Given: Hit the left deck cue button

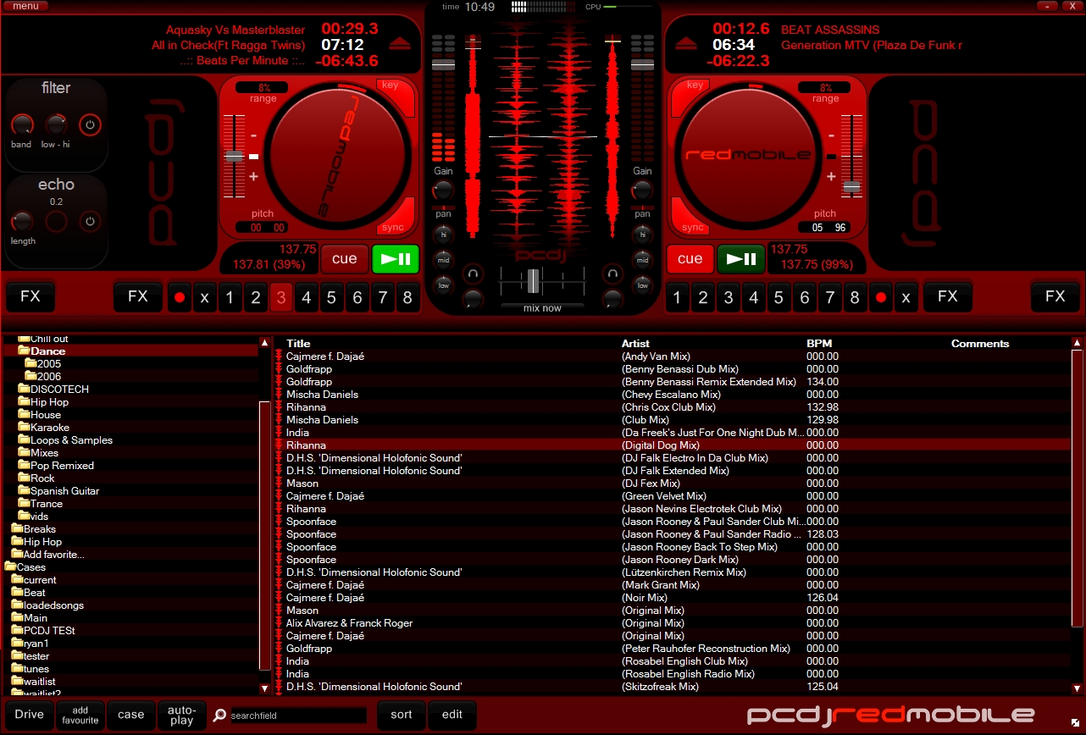Looking at the screenshot, I should 345,259.
